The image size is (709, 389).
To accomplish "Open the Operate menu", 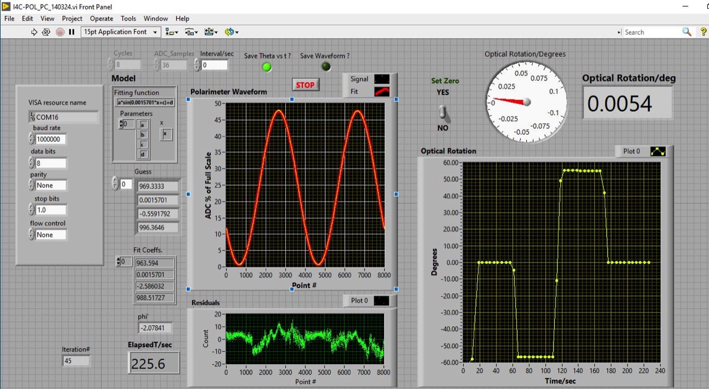I will click(x=102, y=19).
